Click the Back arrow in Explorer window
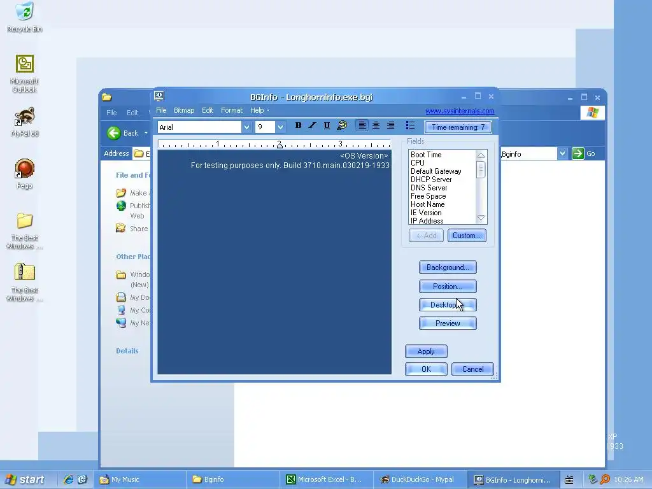The image size is (652, 489). 113,133
